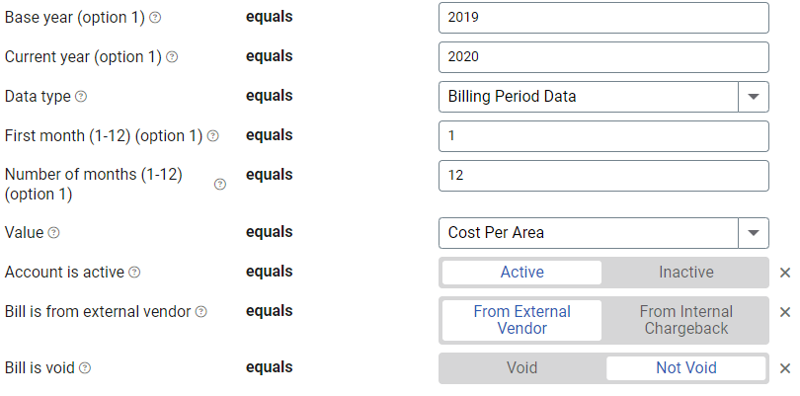Click help icon next to Base year
This screenshot has height=396, width=800.
[155, 18]
